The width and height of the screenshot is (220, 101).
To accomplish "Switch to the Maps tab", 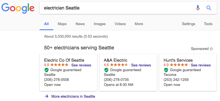I will pyautogui.click(x=62, y=24).
